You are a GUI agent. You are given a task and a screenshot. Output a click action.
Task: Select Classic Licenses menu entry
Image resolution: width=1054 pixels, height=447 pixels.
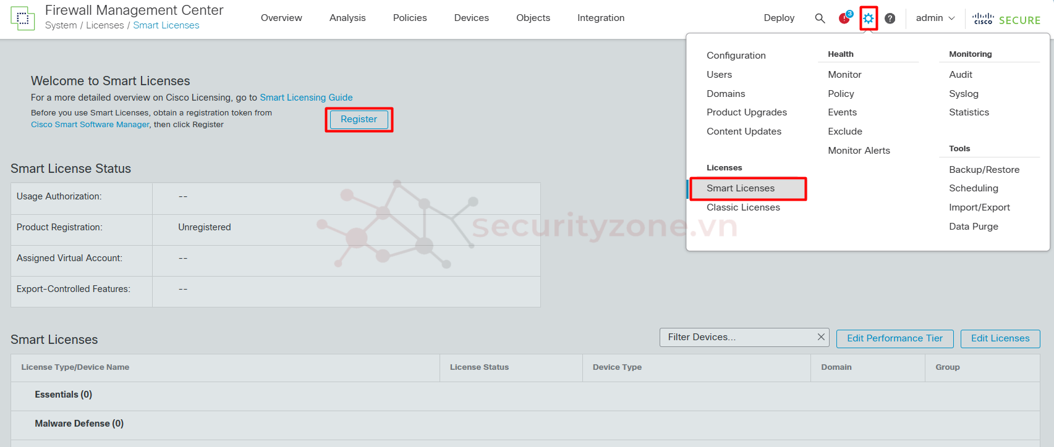pyautogui.click(x=743, y=207)
